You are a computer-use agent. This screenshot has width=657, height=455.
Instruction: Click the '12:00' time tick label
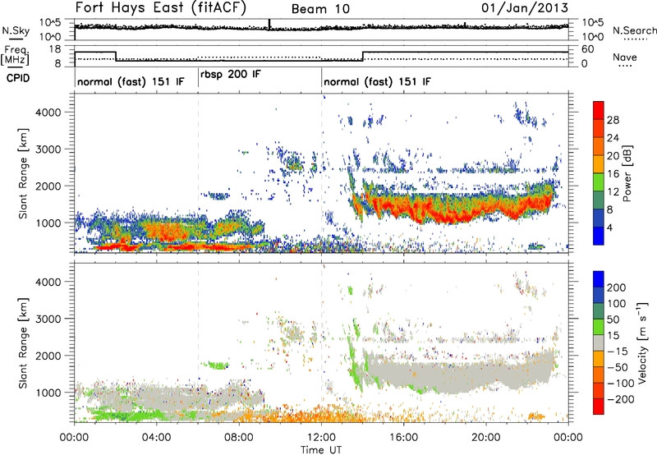tap(321, 438)
